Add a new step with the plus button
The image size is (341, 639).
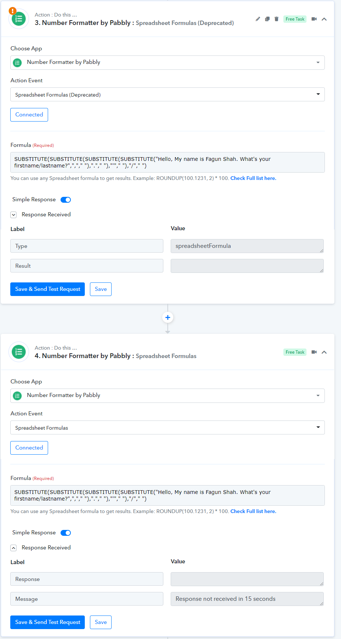(x=168, y=317)
